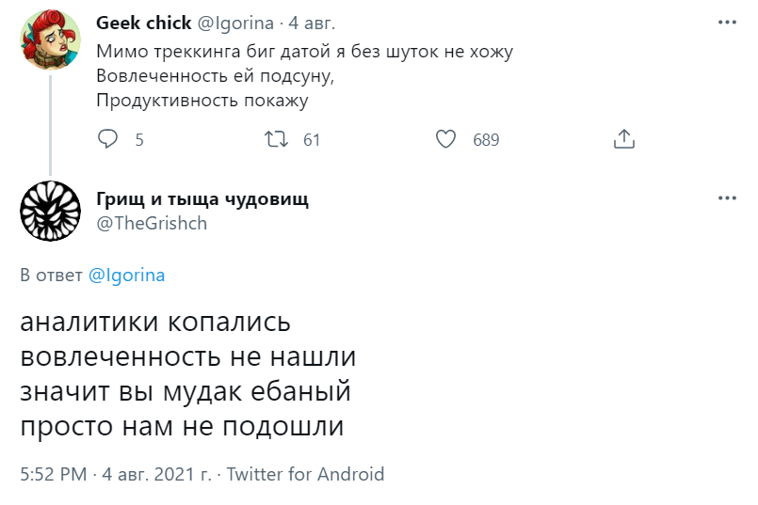The height and width of the screenshot is (505, 758).
Task: Click the reply count 5
Action: [x=139, y=140]
